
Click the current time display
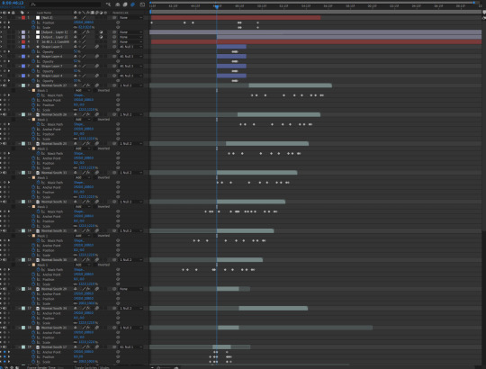tap(13, 3)
